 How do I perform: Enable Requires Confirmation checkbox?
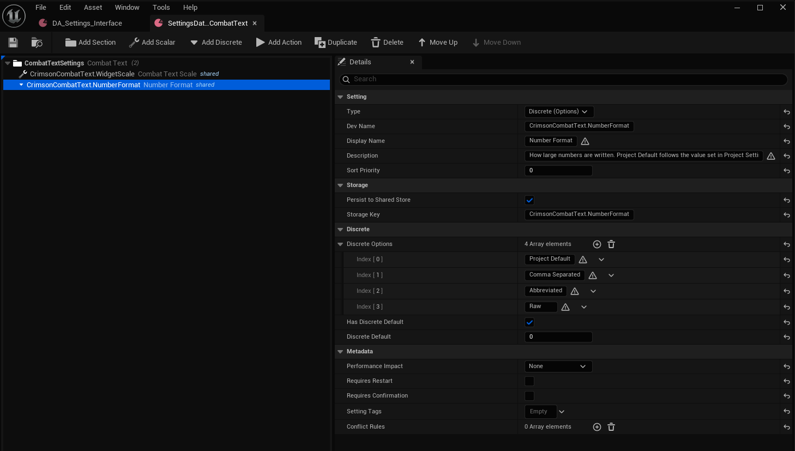tap(529, 396)
